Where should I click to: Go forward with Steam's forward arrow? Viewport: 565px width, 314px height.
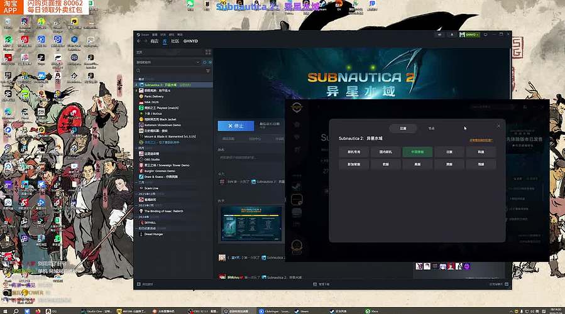click(x=146, y=41)
